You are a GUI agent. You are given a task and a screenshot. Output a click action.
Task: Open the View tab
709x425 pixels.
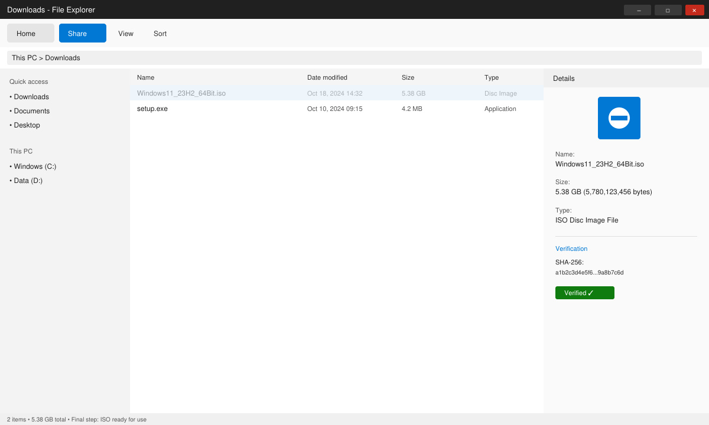126,34
